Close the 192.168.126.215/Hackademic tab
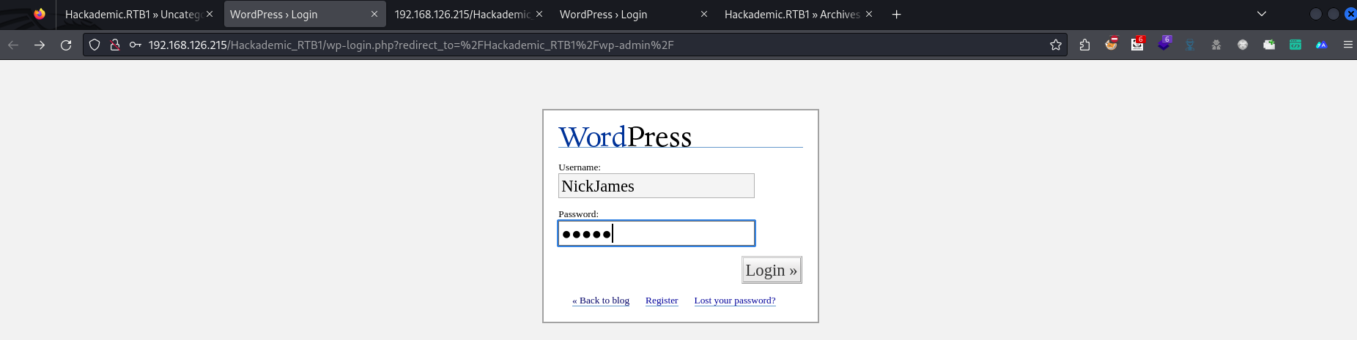Image resolution: width=1357 pixels, height=340 pixels. tap(539, 14)
